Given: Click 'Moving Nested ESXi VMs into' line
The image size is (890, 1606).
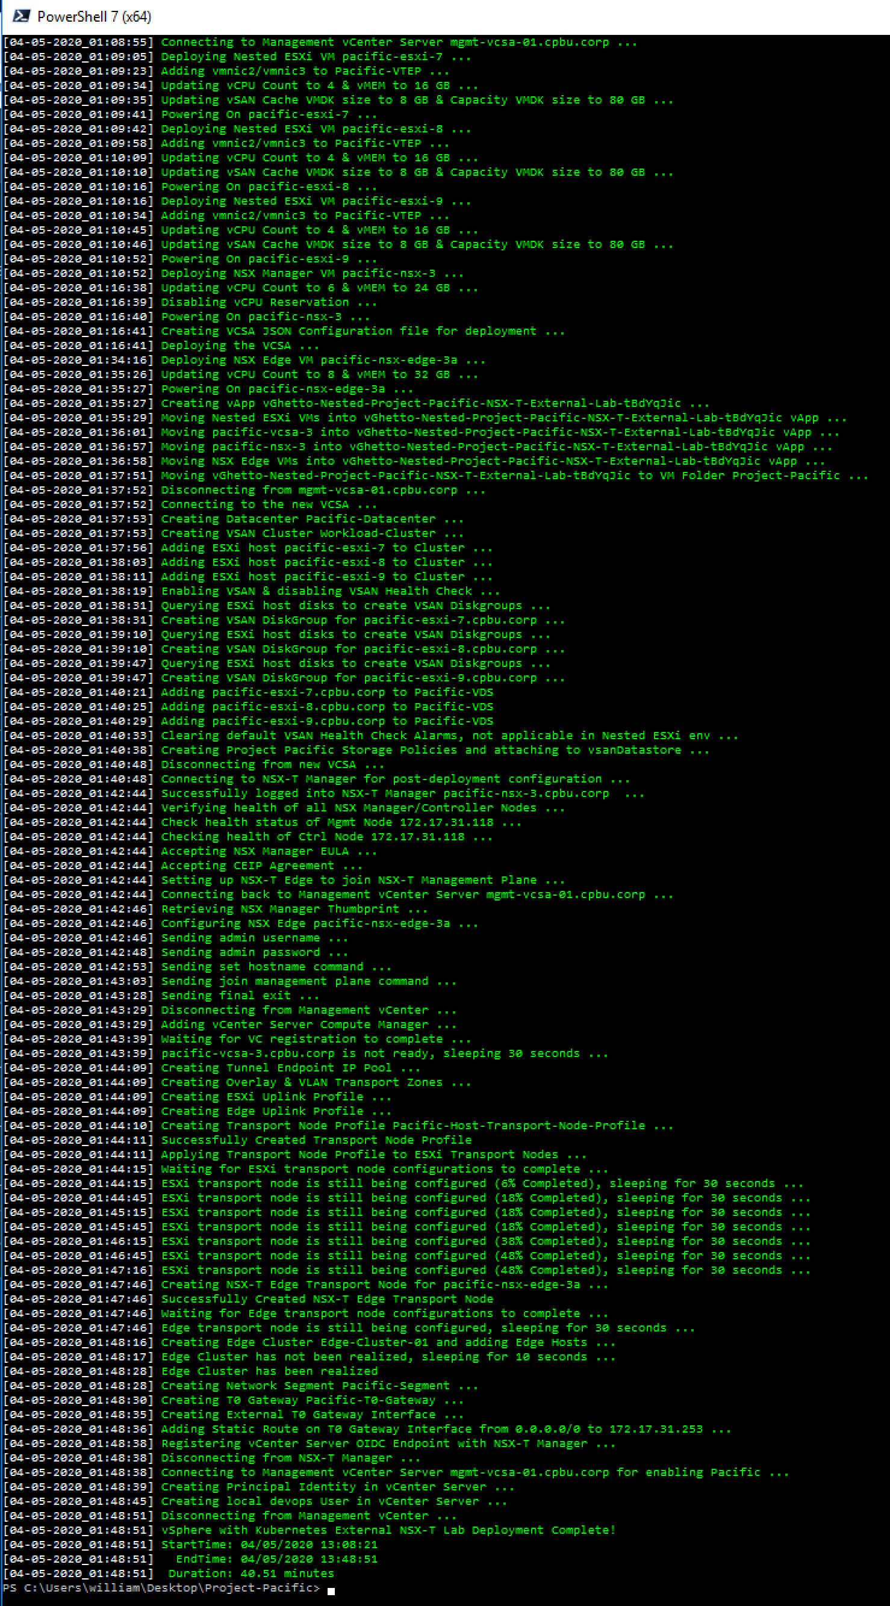Looking at the screenshot, I should [425, 418].
